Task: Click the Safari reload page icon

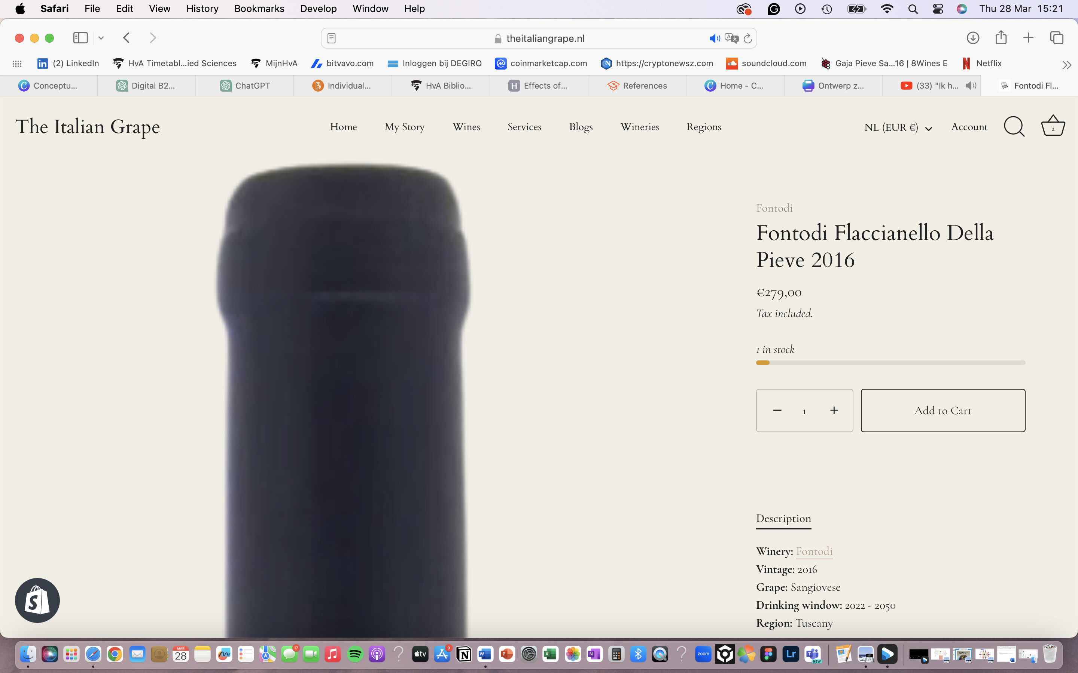Action: coord(748,38)
